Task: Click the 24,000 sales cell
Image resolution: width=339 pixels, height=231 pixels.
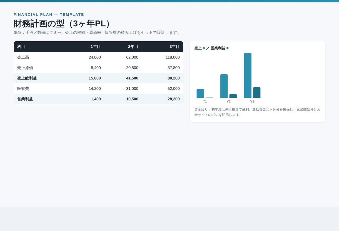Action: [x=95, y=57]
